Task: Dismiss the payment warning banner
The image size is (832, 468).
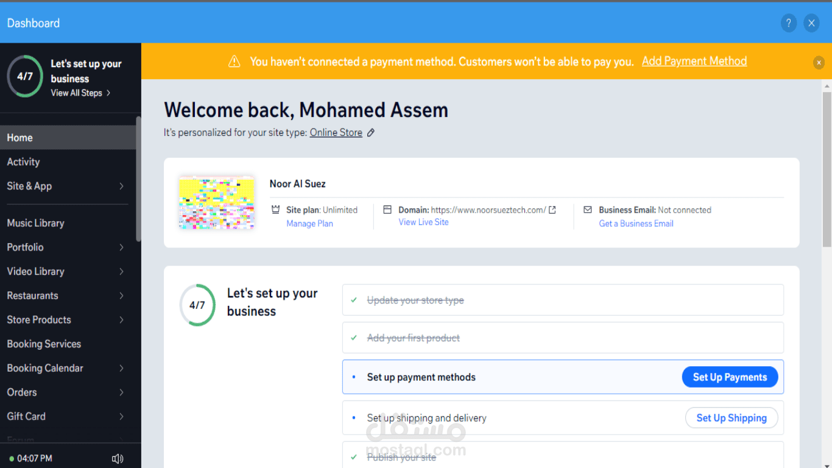Action: [819, 62]
